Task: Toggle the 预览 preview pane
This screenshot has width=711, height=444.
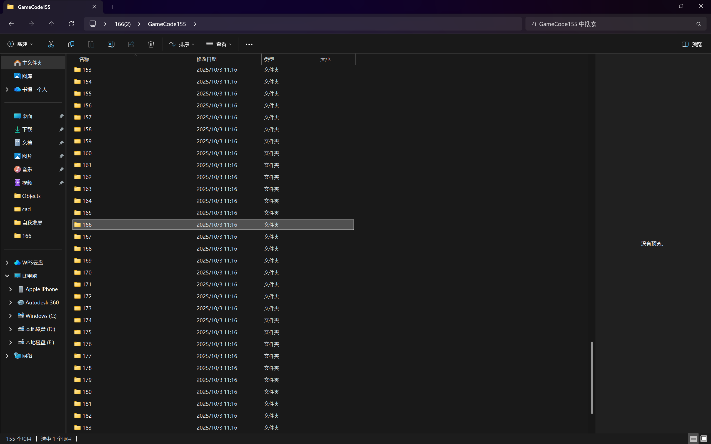Action: click(x=692, y=44)
